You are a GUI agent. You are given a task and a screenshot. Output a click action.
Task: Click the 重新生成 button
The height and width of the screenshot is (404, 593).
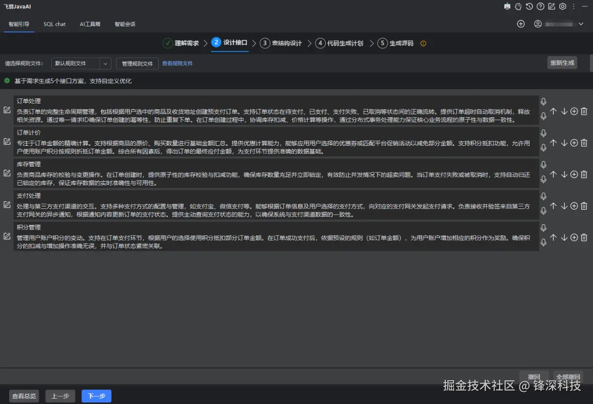point(562,63)
